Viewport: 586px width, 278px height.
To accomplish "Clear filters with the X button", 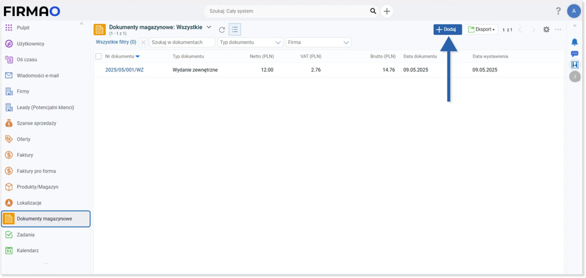I will 143,42.
